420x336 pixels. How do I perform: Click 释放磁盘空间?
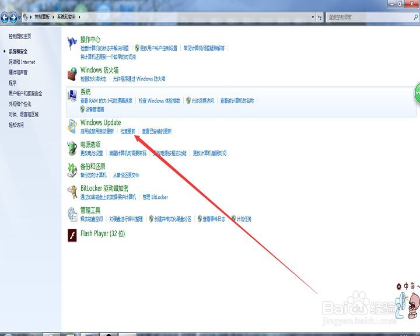pos(92,219)
